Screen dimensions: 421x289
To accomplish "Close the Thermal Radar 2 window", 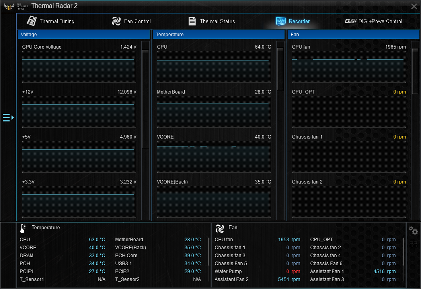I will pos(414,6).
